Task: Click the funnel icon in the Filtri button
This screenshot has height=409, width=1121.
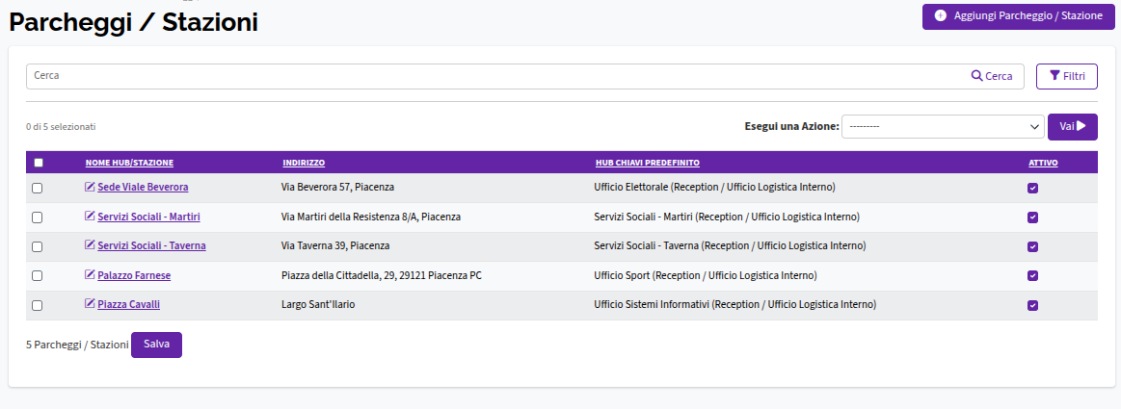Action: pyautogui.click(x=1054, y=76)
